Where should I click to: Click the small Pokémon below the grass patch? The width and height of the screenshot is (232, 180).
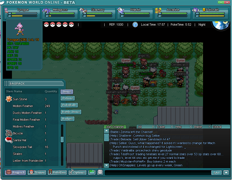[117, 112]
